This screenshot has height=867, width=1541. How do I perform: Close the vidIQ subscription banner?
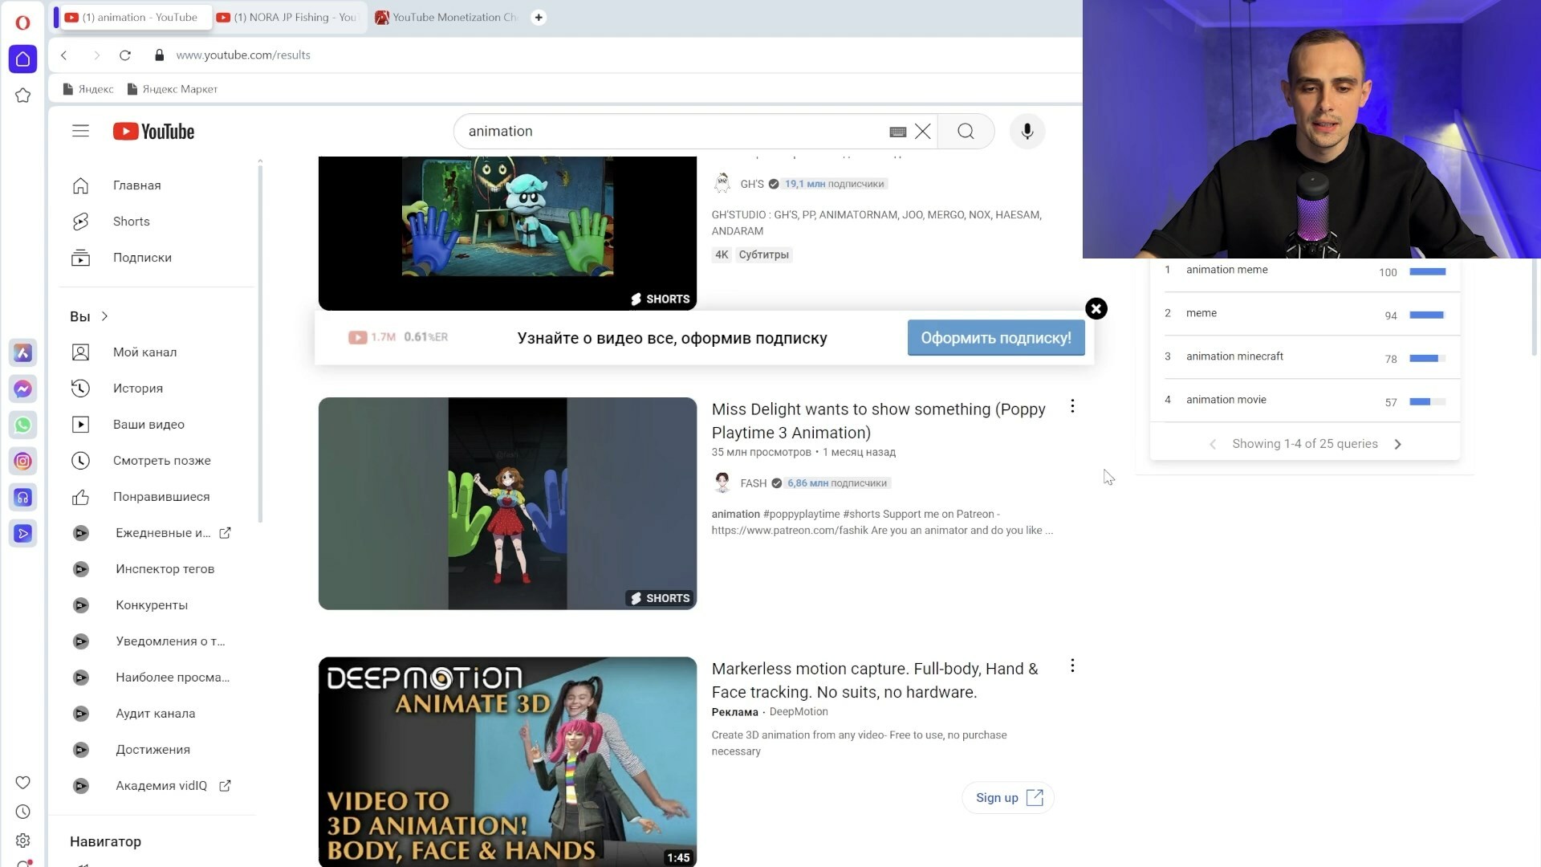point(1096,309)
